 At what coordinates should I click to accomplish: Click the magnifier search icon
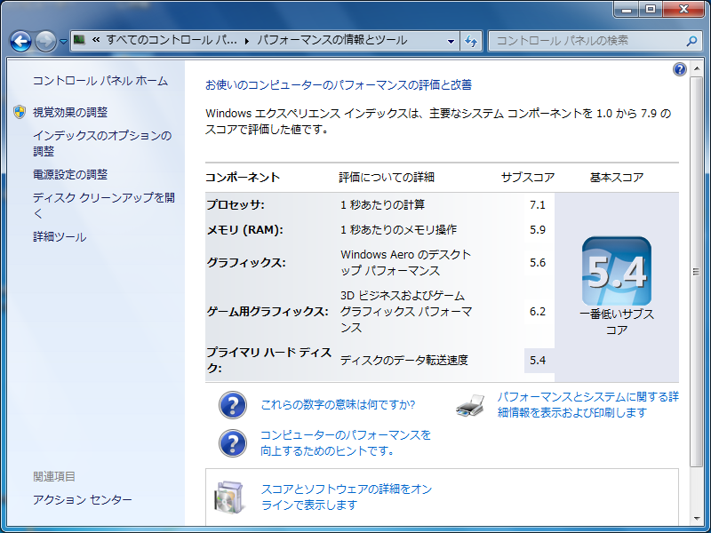coord(691,41)
